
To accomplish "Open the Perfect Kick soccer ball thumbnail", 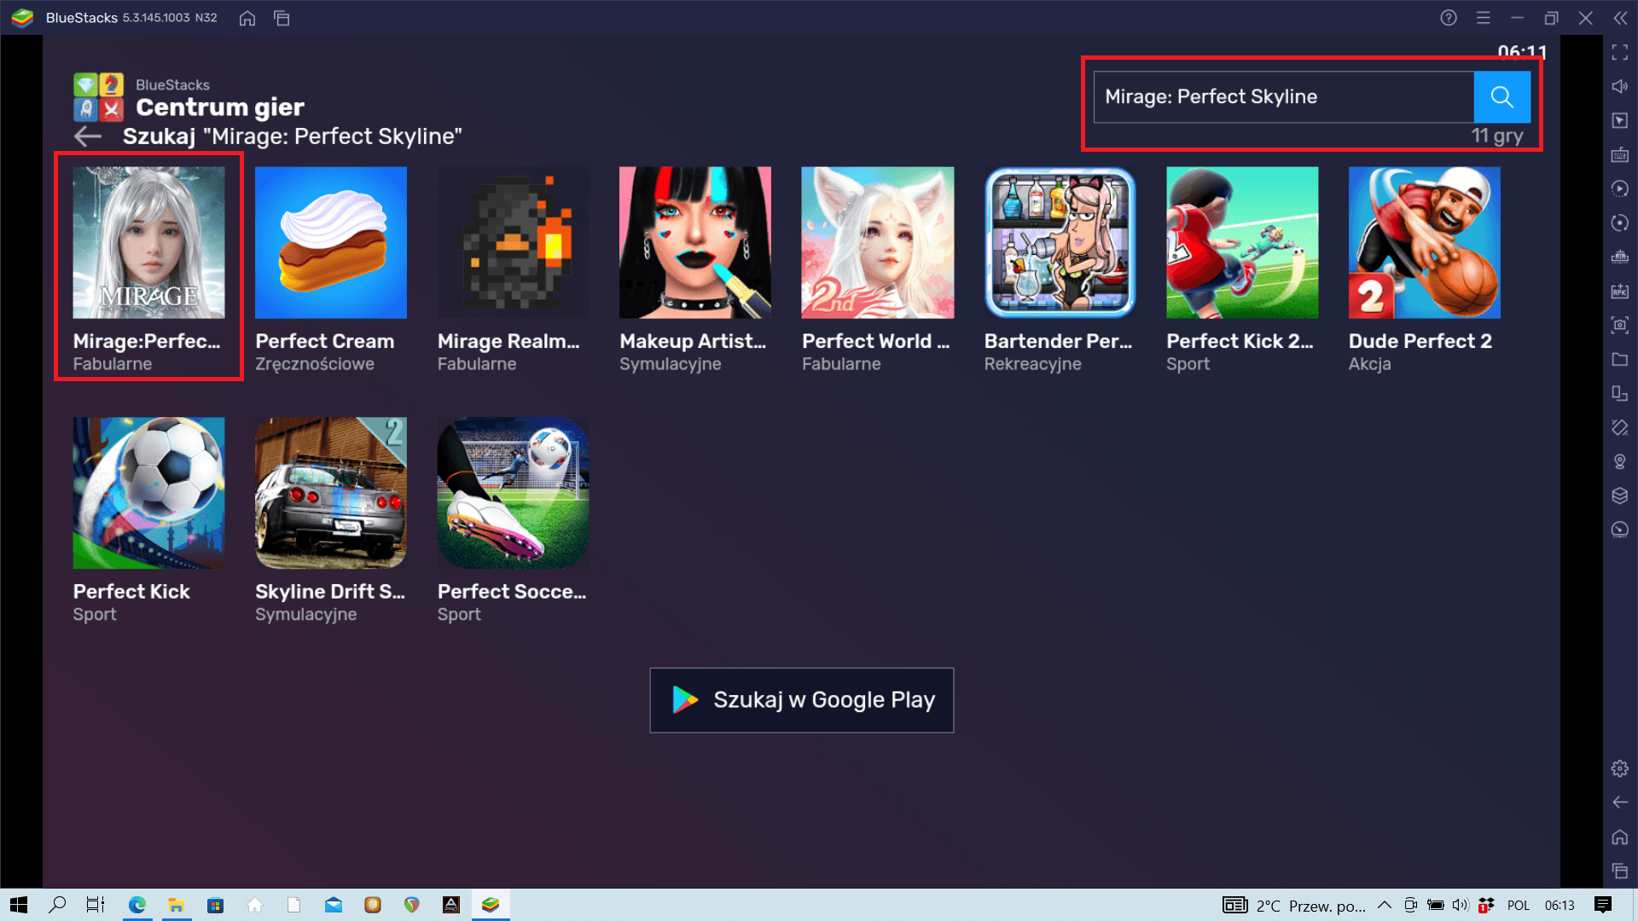I will point(148,493).
